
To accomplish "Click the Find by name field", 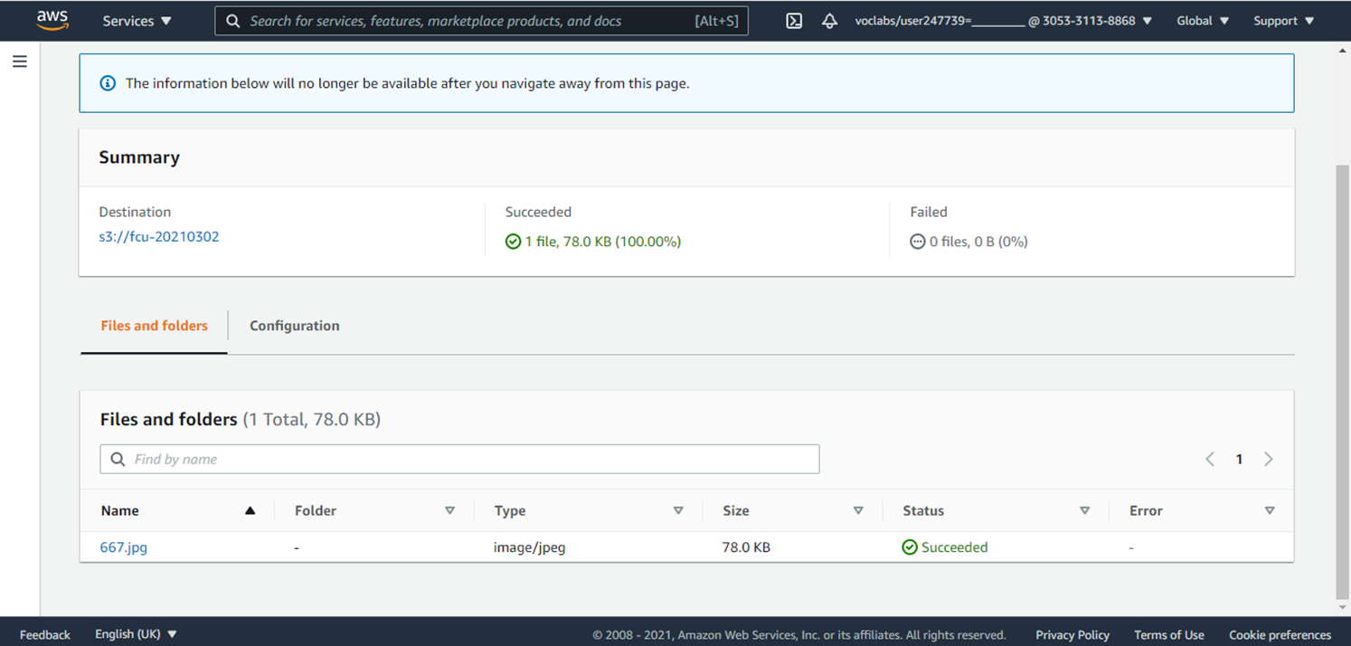I will (x=459, y=459).
